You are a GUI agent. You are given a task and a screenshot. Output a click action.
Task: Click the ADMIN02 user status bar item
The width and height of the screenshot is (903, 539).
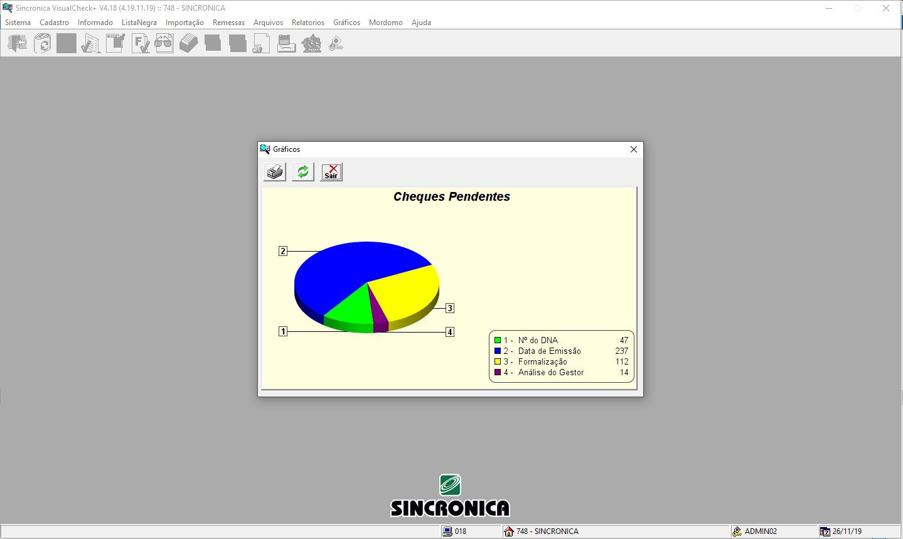(x=755, y=531)
